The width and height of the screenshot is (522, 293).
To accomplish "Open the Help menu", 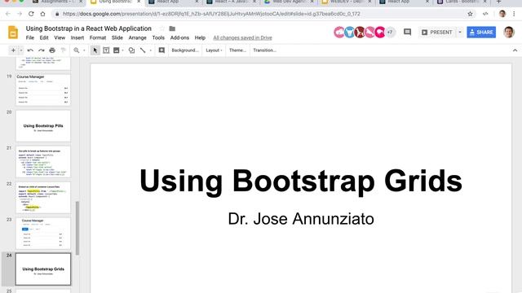I will click(200, 38).
